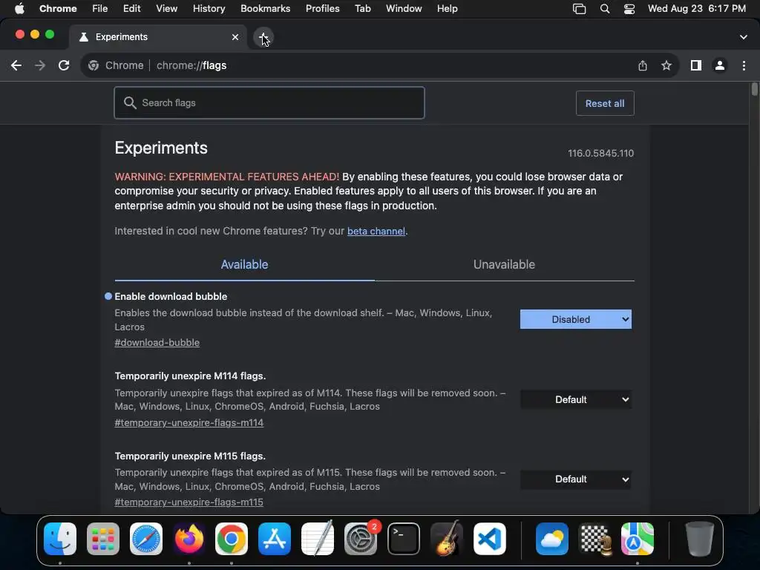
Task: Open Visual Studio Code from the Dock
Action: point(490,539)
